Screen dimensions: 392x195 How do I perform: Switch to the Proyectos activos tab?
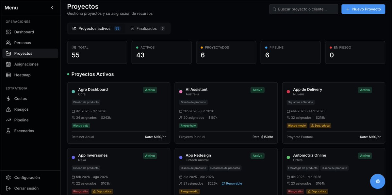96,28
